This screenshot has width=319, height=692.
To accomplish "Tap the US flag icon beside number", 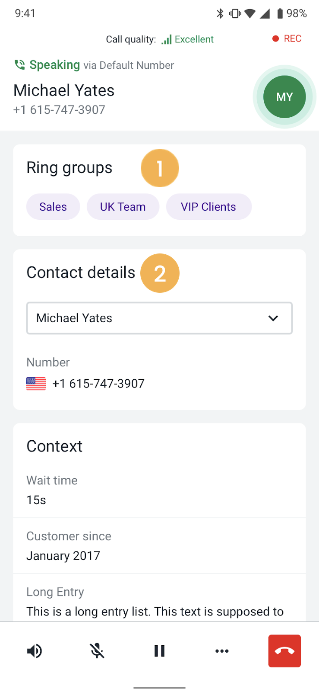I will [36, 384].
